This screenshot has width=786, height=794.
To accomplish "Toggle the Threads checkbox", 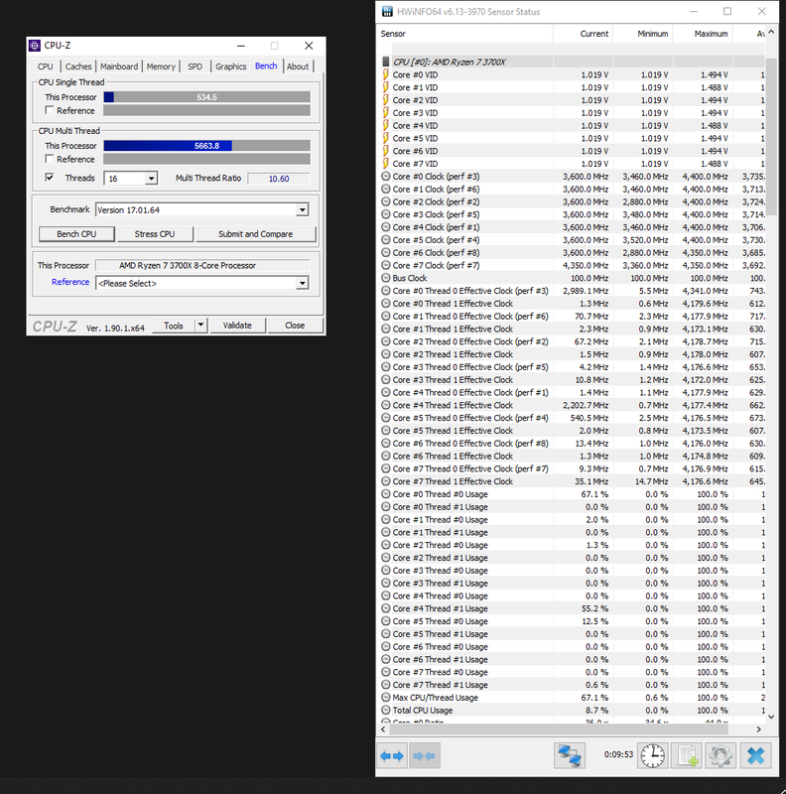I will coord(50,178).
